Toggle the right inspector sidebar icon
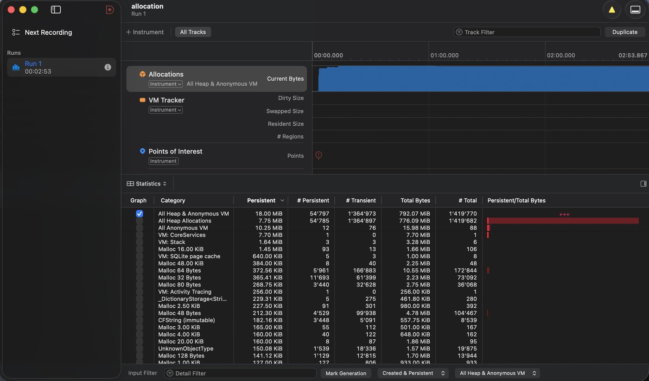Image resolution: width=649 pixels, height=381 pixels. (x=643, y=184)
